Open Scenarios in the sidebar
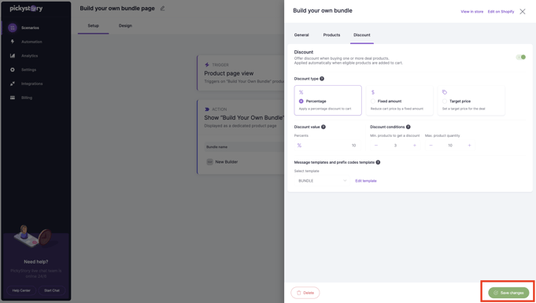536x303 pixels. 30,28
